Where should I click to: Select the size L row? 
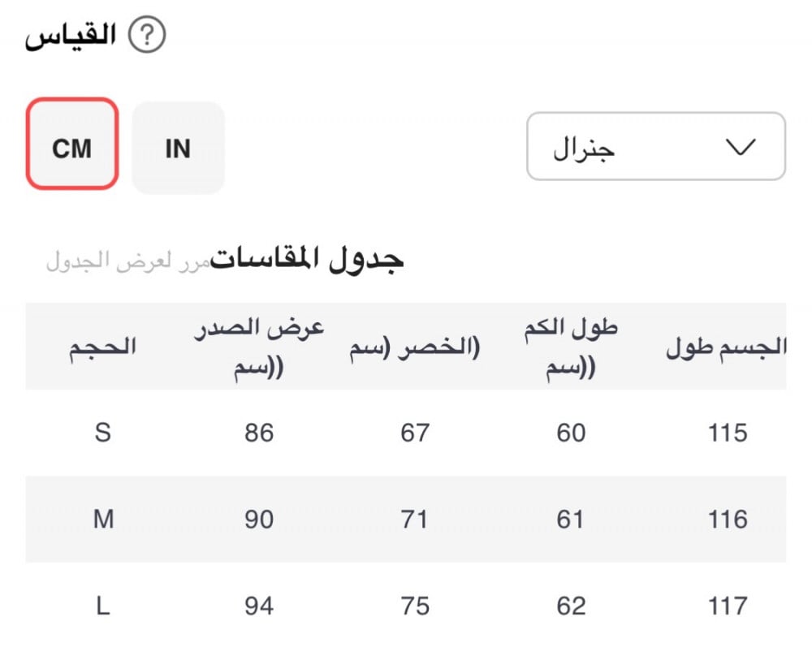click(406, 606)
